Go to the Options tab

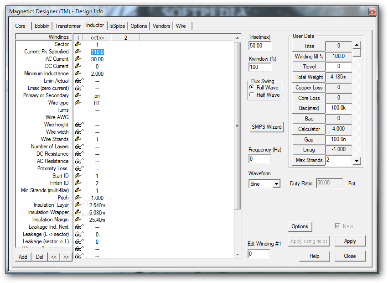[x=139, y=26]
